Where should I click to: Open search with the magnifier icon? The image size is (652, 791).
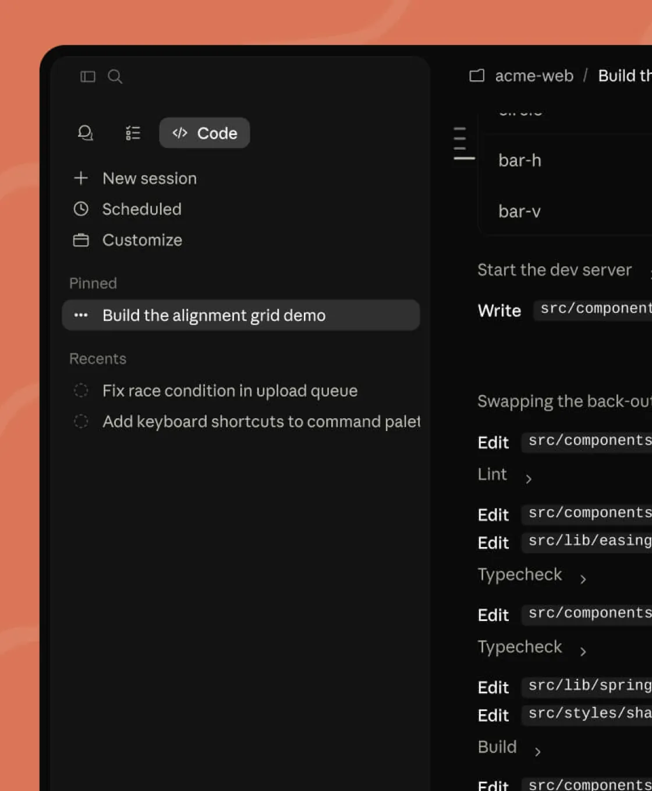115,76
